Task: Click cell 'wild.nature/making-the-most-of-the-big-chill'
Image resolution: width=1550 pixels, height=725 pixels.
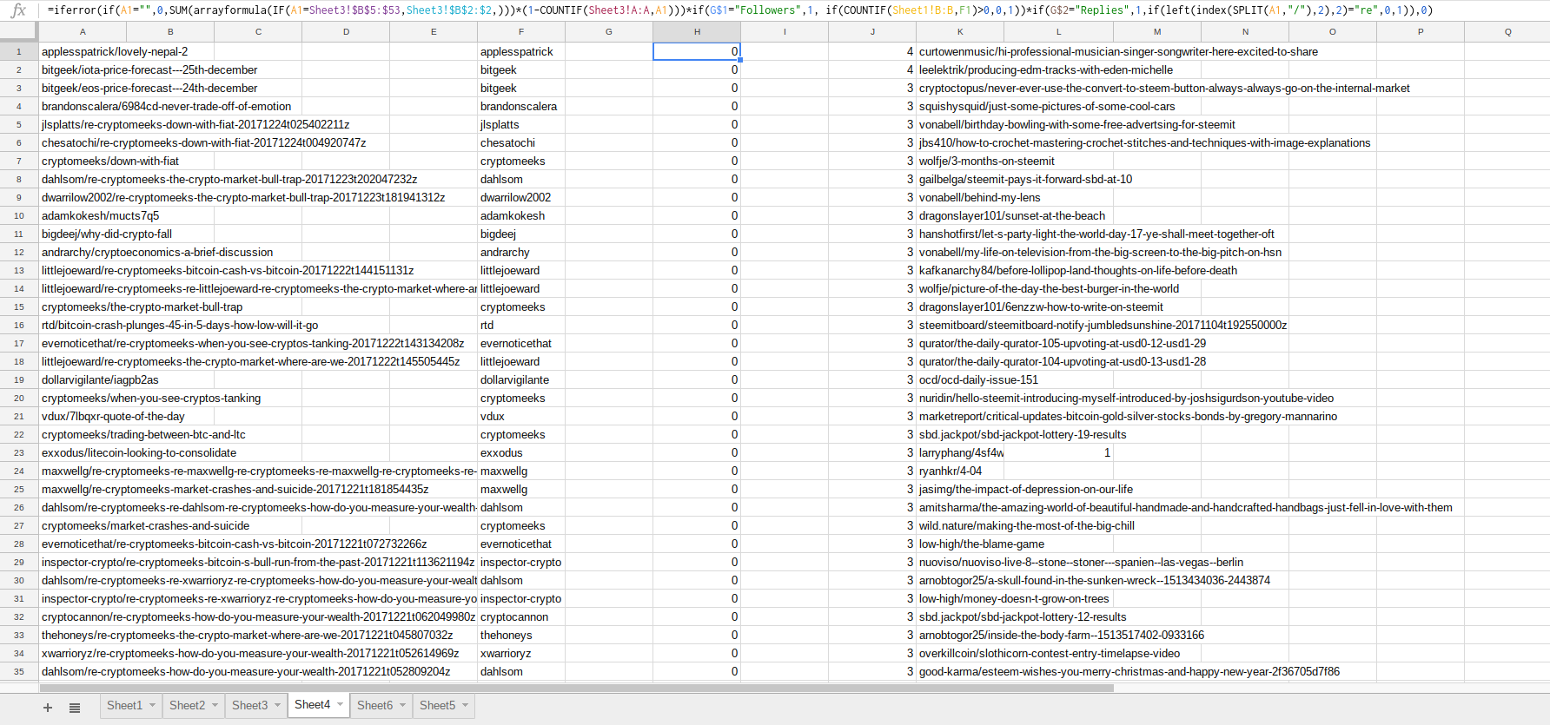Action: pos(1027,525)
